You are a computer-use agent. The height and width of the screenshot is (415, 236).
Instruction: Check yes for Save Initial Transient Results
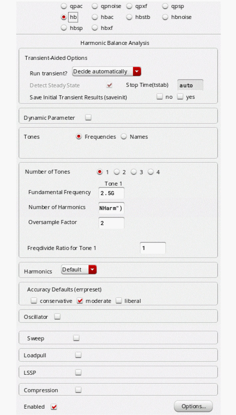point(180,97)
